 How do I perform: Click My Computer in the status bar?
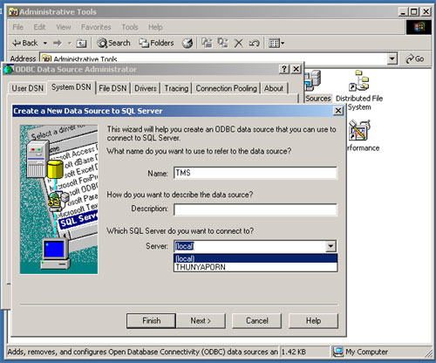(360, 352)
